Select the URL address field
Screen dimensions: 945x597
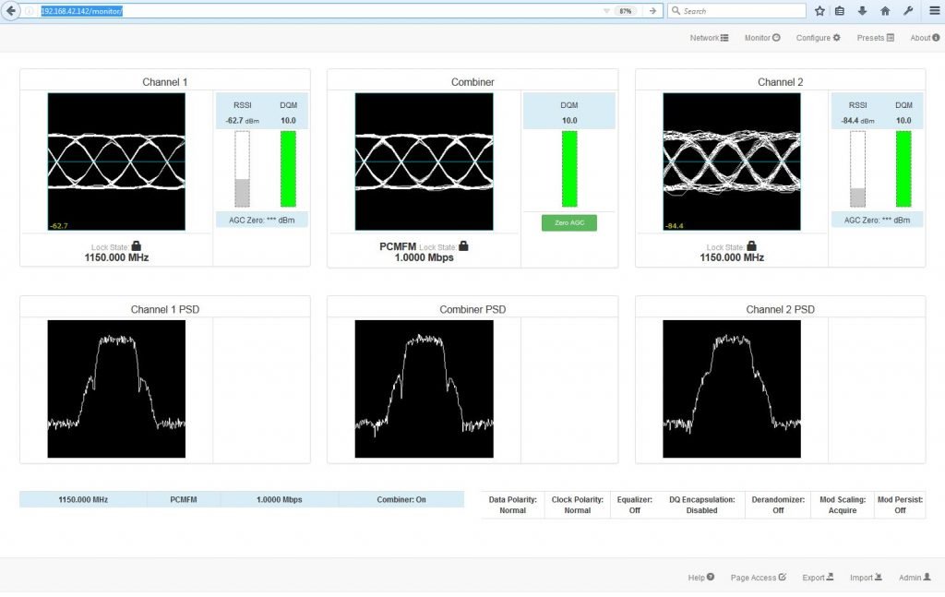pyautogui.click(x=319, y=11)
